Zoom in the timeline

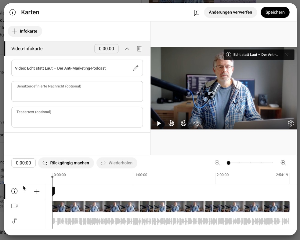coord(283,163)
